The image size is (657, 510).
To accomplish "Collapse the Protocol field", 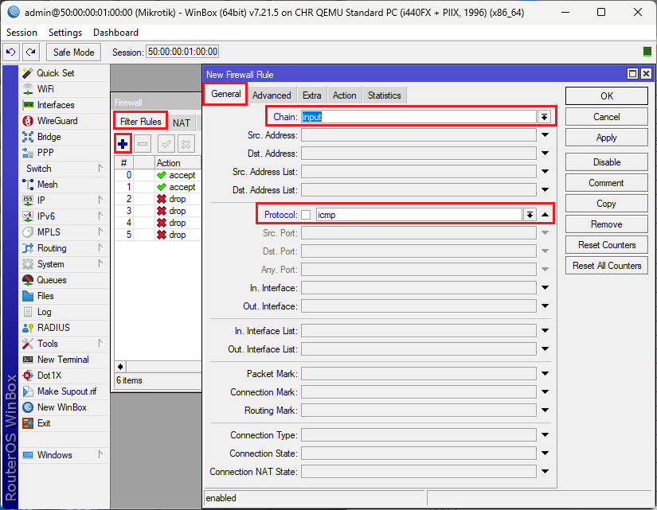I will 545,215.
